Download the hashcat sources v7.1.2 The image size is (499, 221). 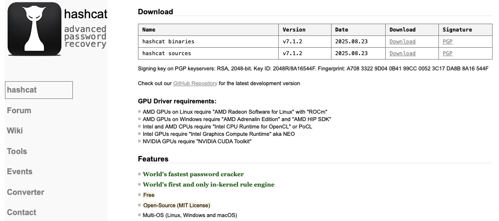pos(402,53)
